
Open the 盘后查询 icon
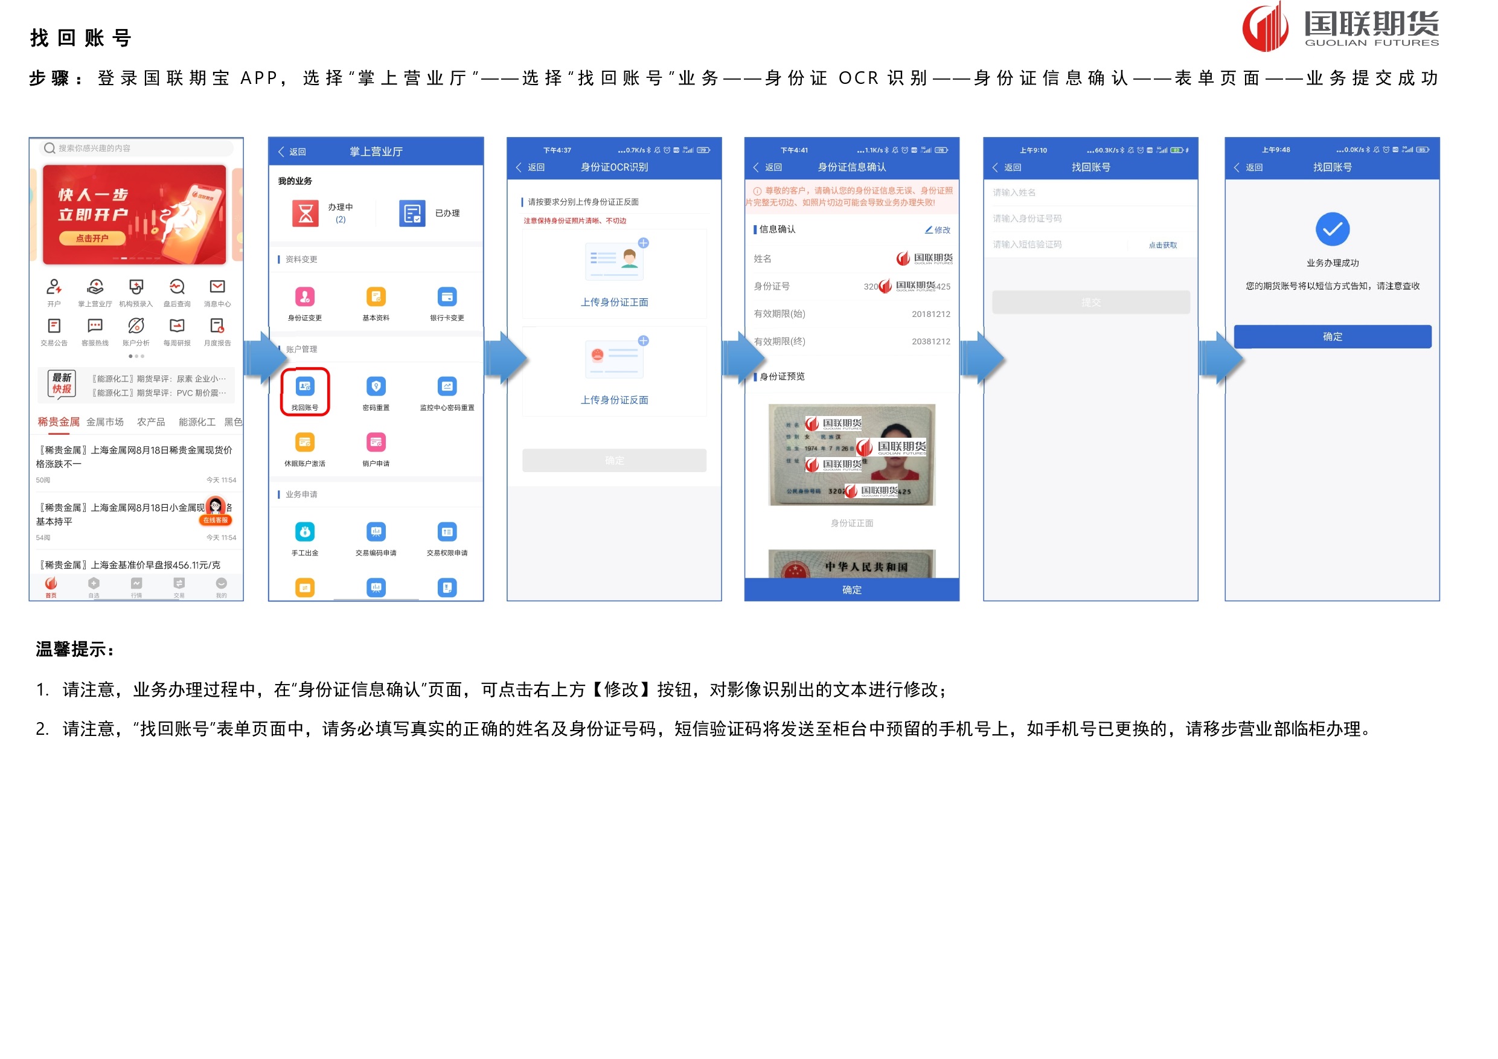[177, 288]
